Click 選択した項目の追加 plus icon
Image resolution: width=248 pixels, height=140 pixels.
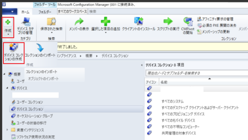(105, 21)
